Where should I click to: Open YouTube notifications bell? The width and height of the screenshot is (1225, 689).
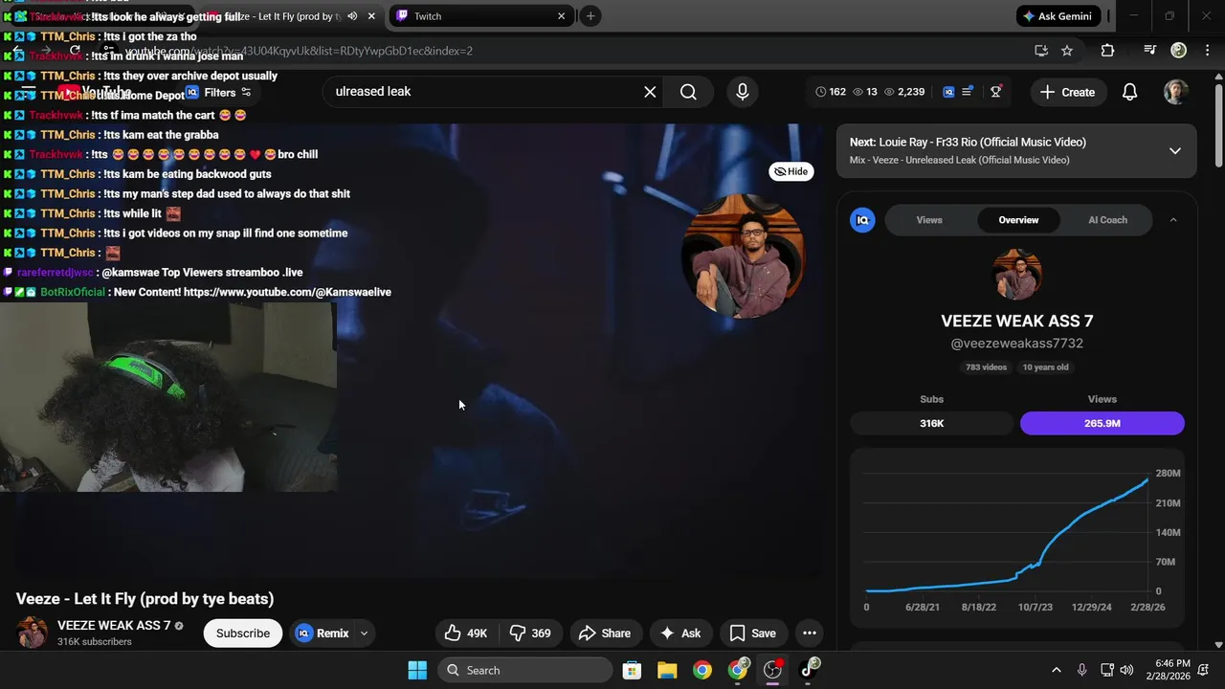click(x=1129, y=92)
